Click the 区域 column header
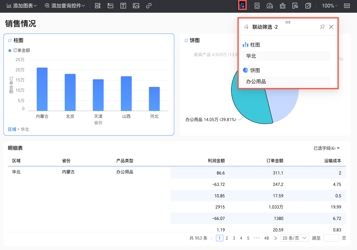 click(16, 161)
